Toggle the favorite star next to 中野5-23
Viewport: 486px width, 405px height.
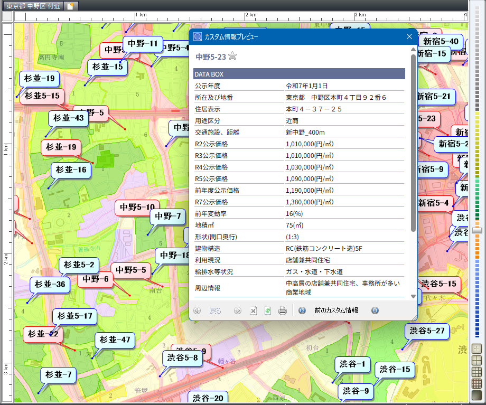pos(232,56)
